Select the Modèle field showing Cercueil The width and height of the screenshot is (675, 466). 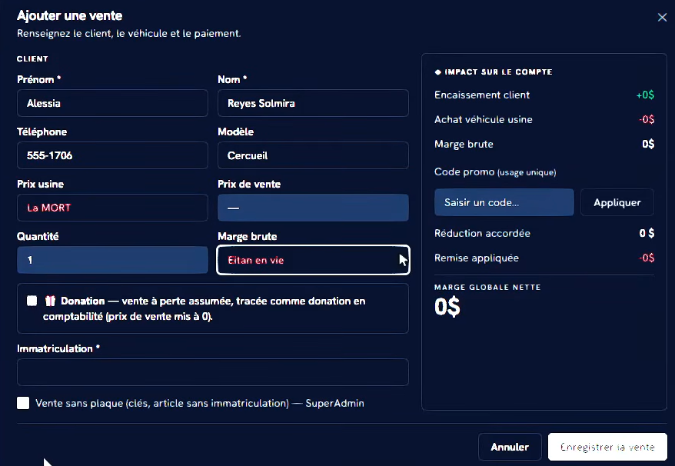click(x=313, y=155)
